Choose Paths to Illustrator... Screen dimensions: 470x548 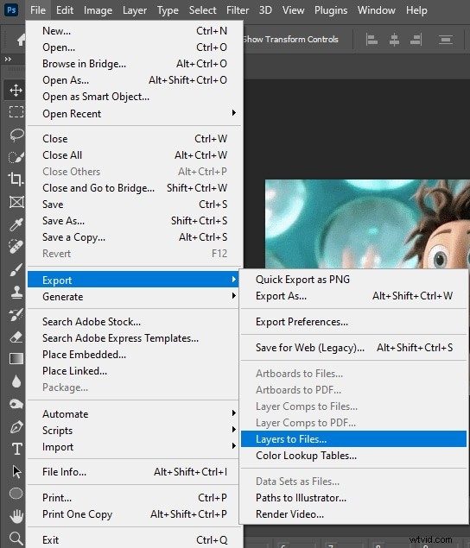coord(353,498)
